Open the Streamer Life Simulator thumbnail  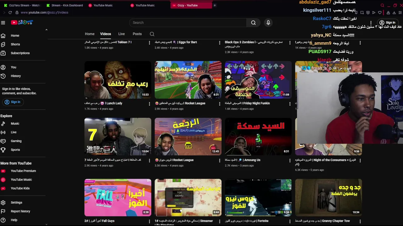point(188,197)
